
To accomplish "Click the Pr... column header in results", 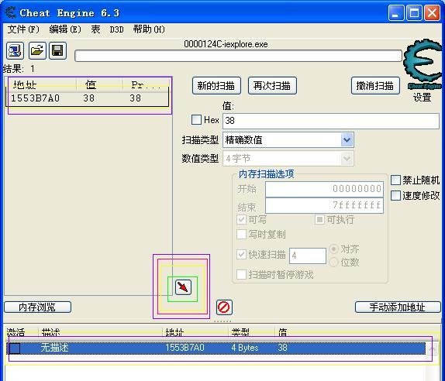I will point(147,84).
